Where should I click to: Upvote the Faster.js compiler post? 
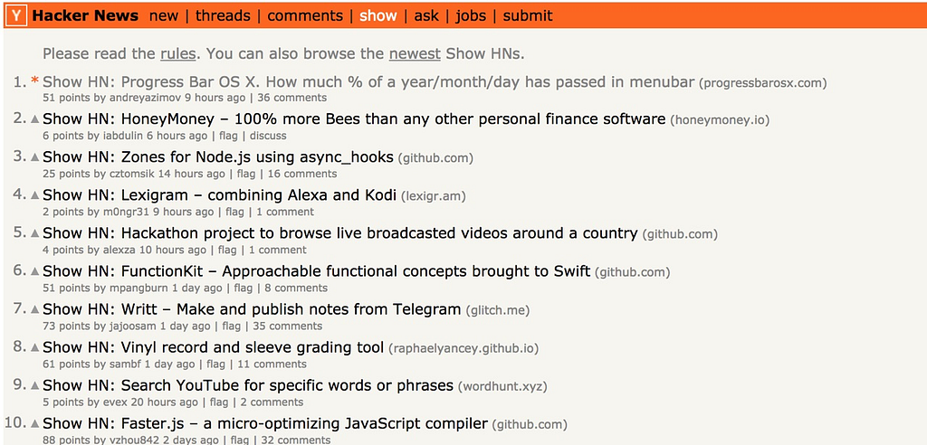click(x=35, y=423)
